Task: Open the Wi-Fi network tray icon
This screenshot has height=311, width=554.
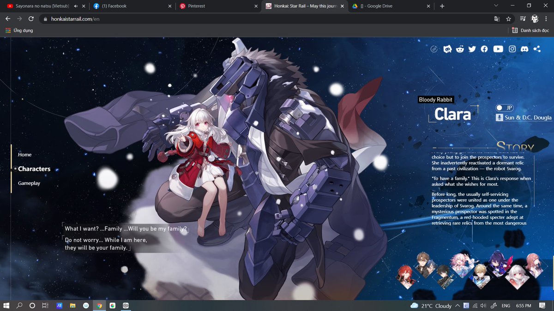Action: pos(475,305)
